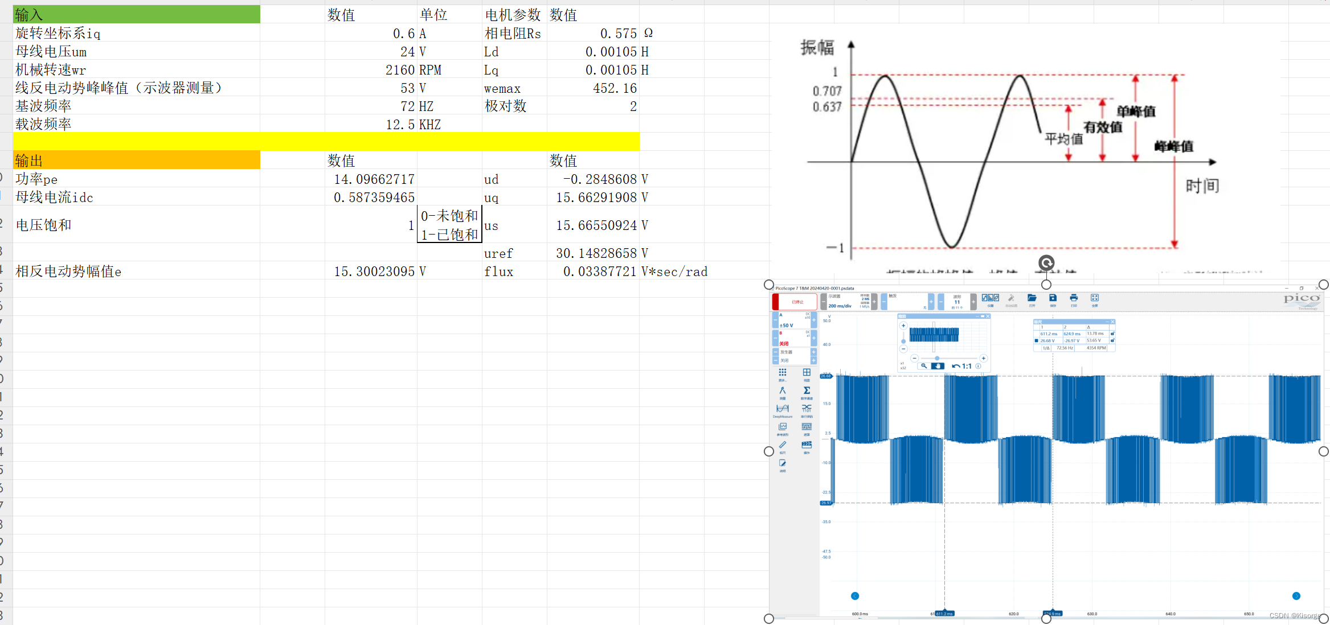Toggle the time ruler lock icon
1330x625 pixels.
[1112, 334]
